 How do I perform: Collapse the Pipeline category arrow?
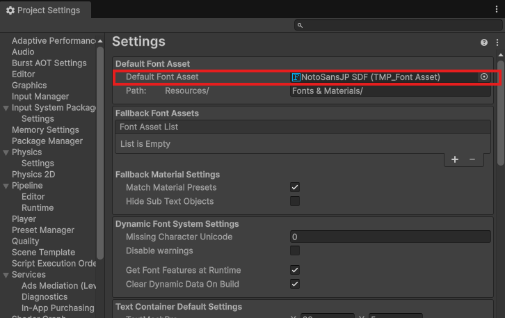6,186
